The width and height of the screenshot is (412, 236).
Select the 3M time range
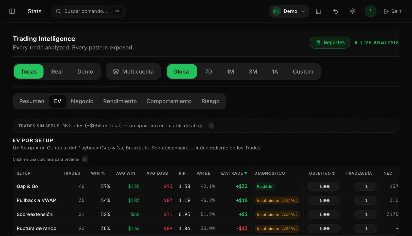[x=253, y=72]
